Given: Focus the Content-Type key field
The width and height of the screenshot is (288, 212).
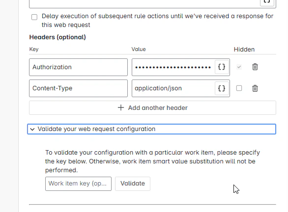Looking at the screenshot, I should 78,88.
